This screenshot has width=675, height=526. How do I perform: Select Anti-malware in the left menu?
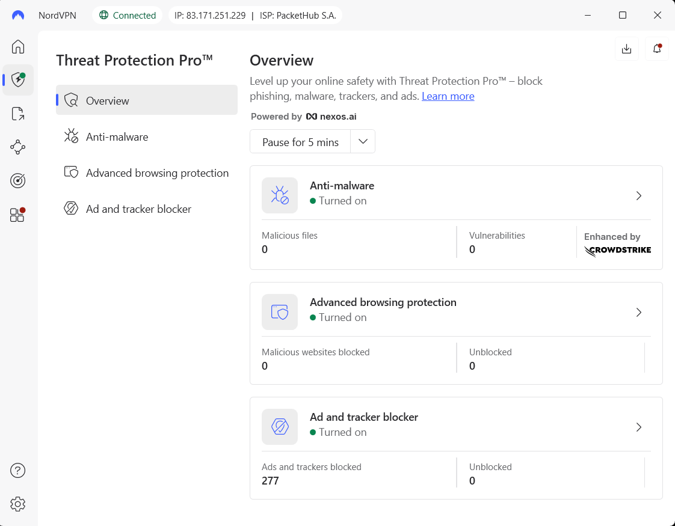[117, 137]
